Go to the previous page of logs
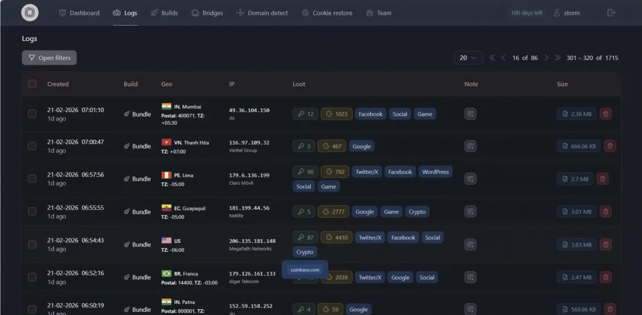The image size is (642, 315). coord(503,58)
